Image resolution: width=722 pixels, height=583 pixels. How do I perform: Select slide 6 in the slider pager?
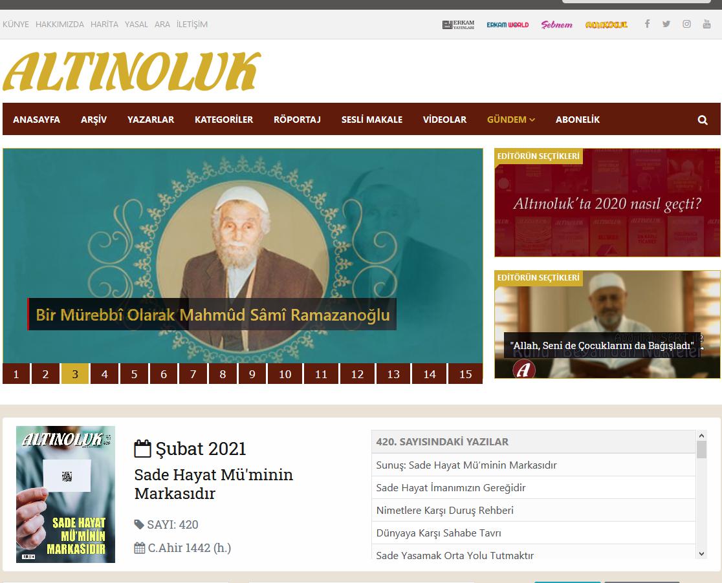pyautogui.click(x=164, y=374)
